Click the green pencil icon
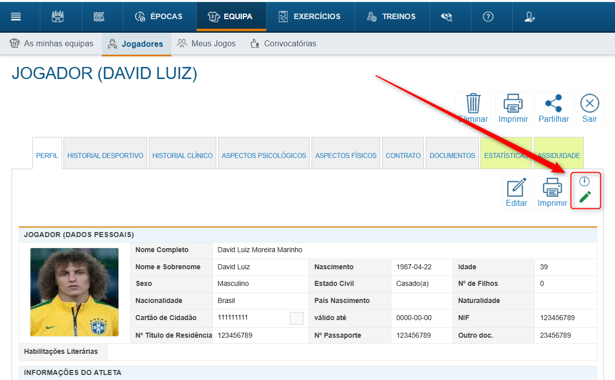Screen dimensions: 615x380 click(585, 197)
